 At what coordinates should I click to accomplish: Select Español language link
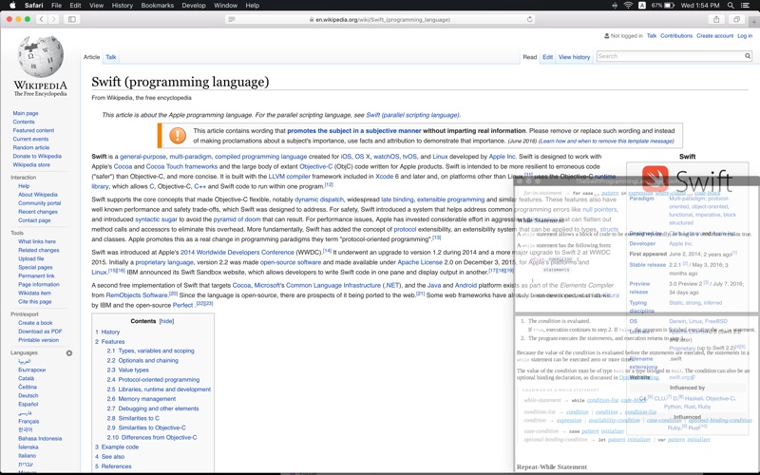click(28, 405)
